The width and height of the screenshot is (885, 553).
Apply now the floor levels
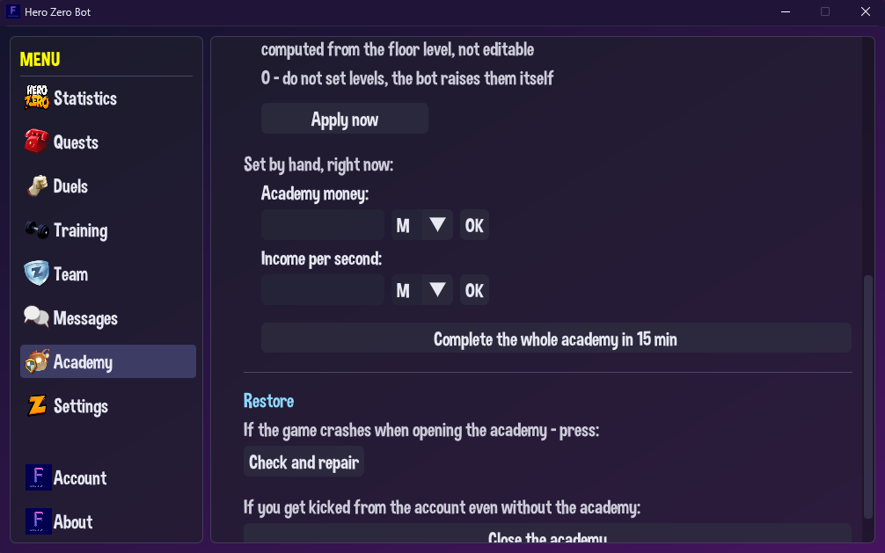tap(344, 119)
